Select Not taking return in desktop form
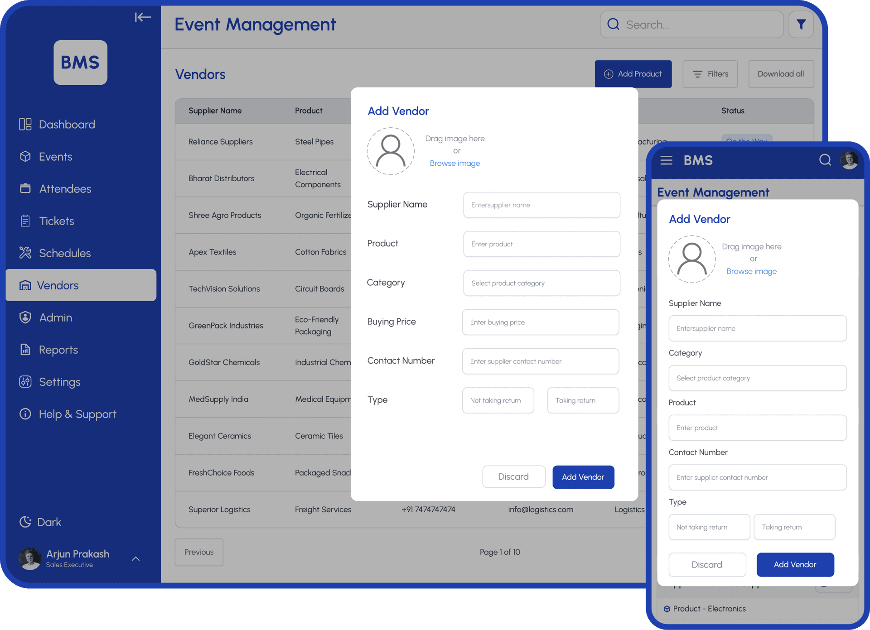This screenshot has width=870, height=630. click(498, 400)
